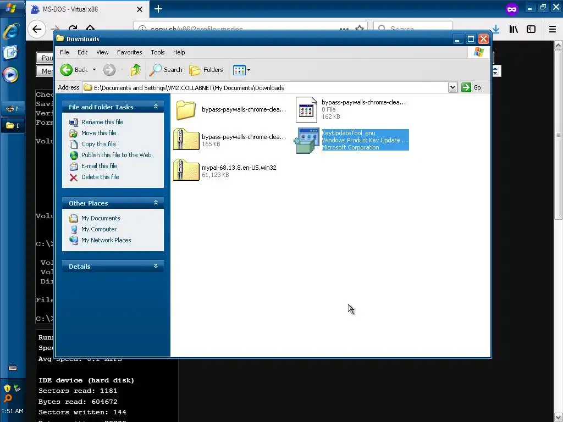Open My Documents in Other Places
The width and height of the screenshot is (563, 422).
point(101,218)
